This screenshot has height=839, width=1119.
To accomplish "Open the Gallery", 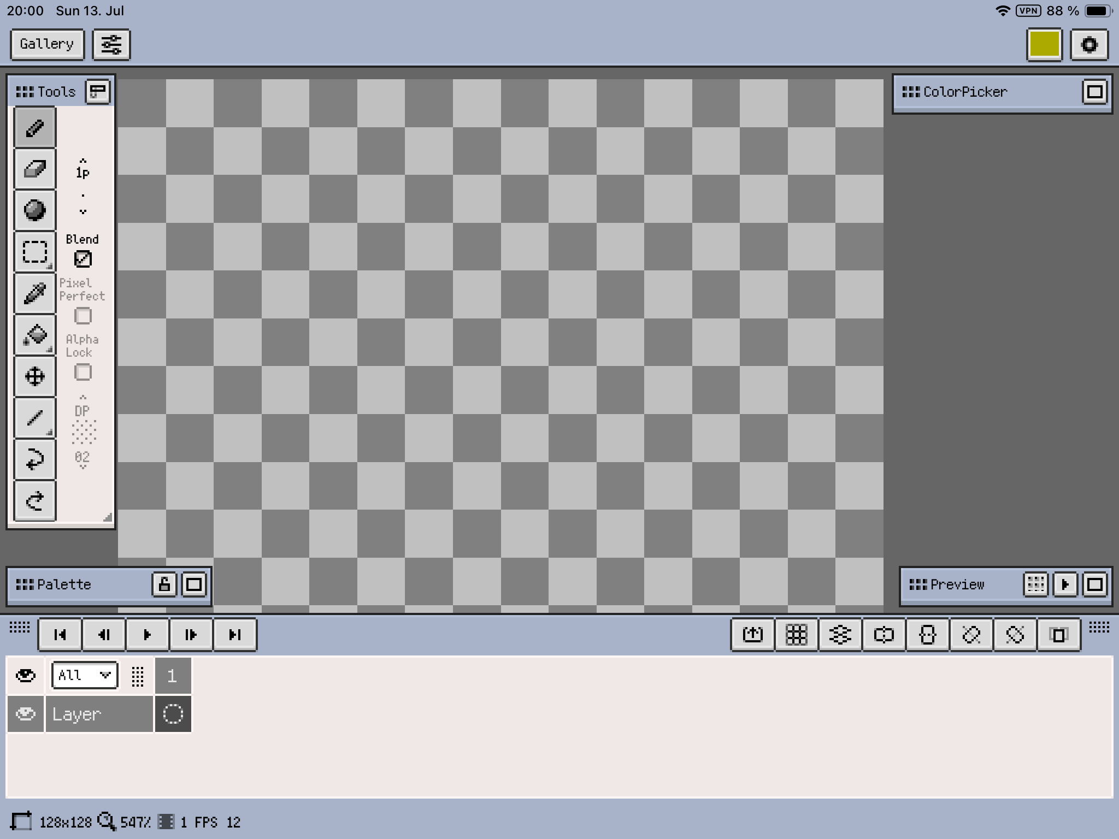I will 47,44.
